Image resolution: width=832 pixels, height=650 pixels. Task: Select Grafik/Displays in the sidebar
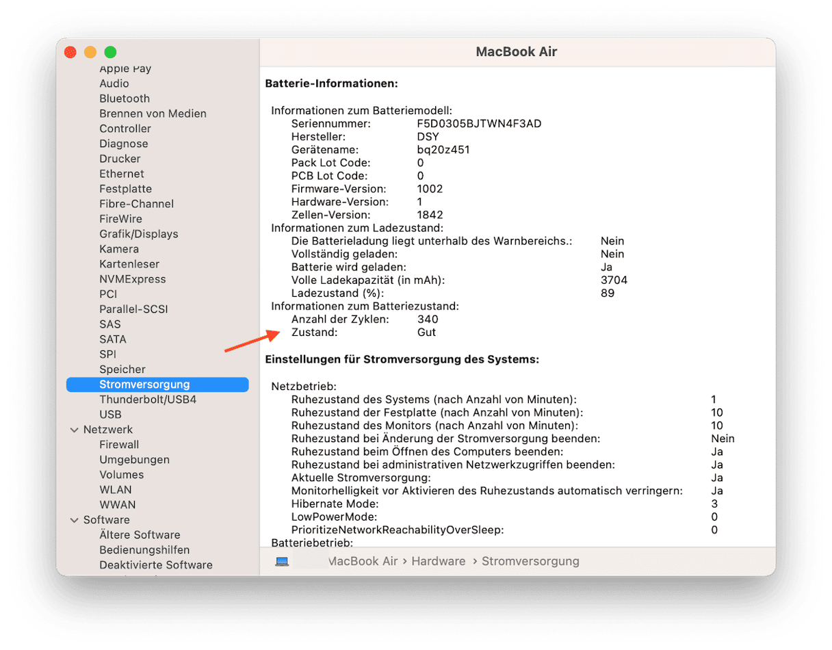point(138,234)
